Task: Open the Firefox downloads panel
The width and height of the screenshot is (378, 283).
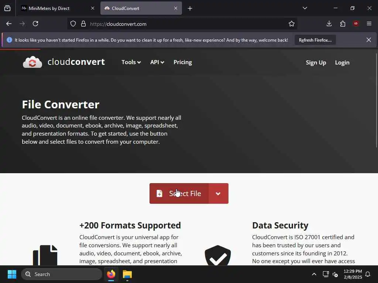Action: click(329, 24)
